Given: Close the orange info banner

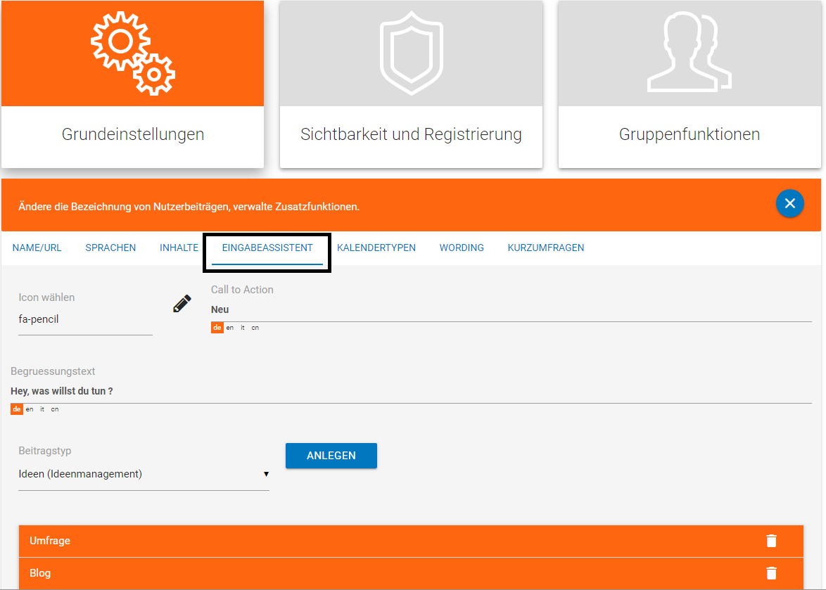Looking at the screenshot, I should pos(789,203).
